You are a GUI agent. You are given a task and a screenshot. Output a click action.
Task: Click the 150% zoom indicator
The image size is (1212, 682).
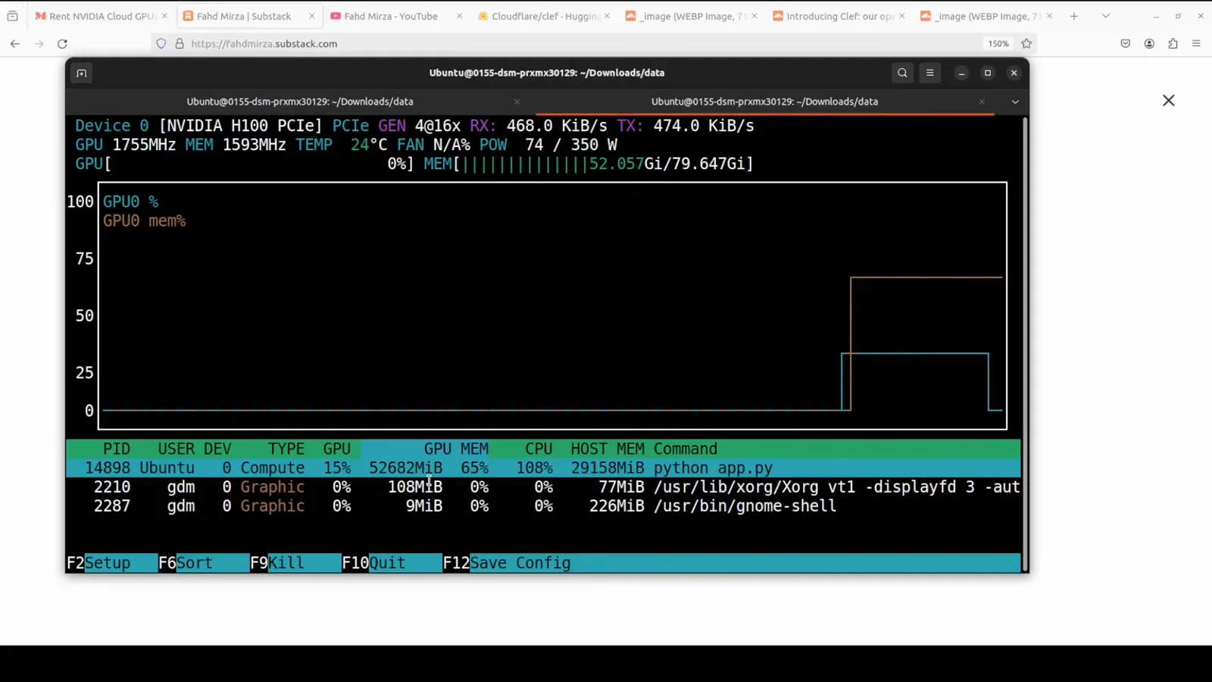[x=998, y=44]
